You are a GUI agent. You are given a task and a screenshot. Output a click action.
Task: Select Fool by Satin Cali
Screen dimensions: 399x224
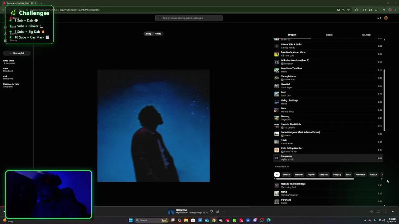click(x=328, y=94)
